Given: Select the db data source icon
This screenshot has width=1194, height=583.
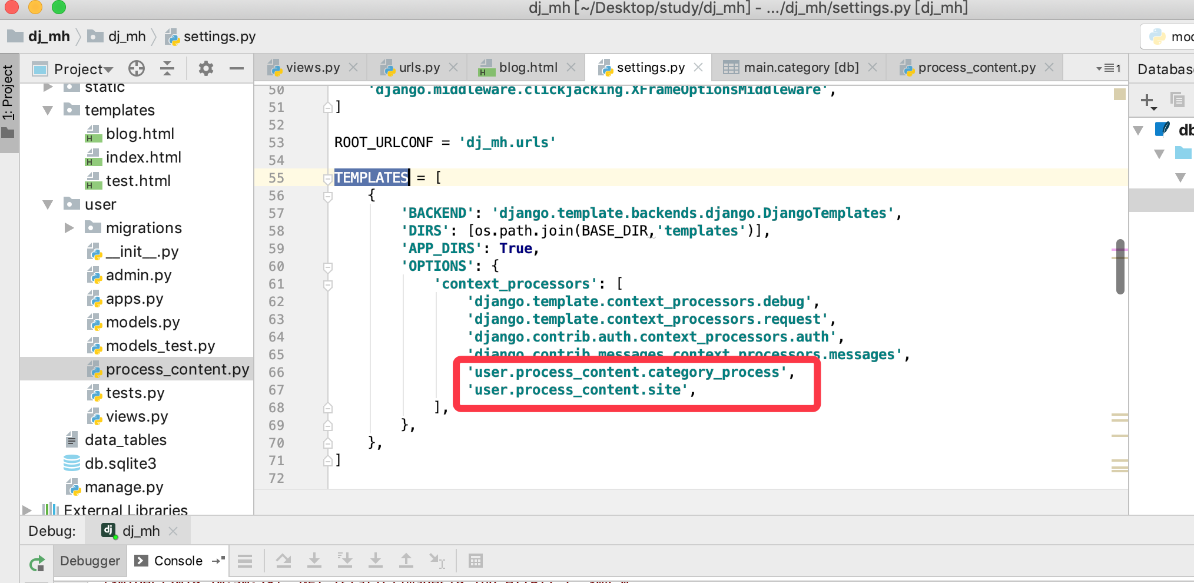Looking at the screenshot, I should click(x=1162, y=129).
